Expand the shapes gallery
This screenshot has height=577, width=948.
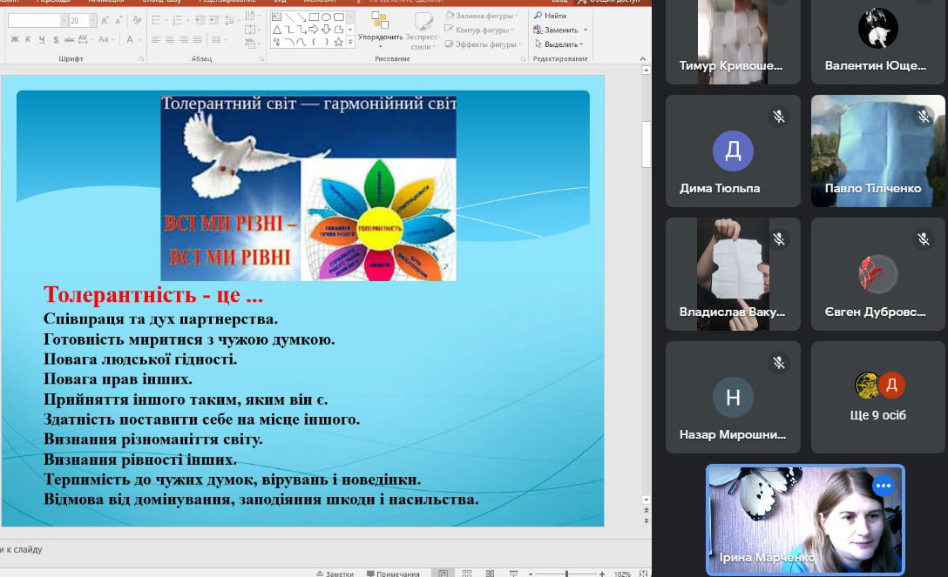coord(350,43)
